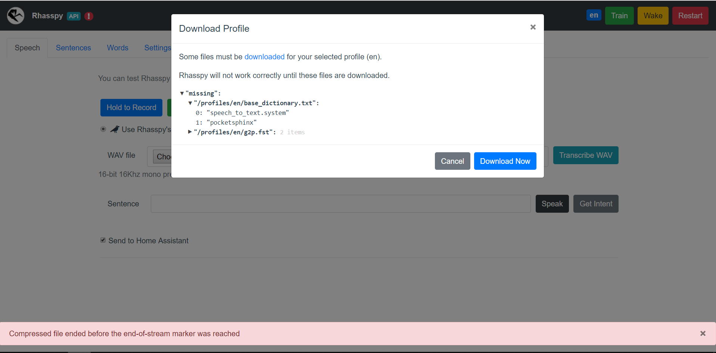Open the WAV file chooser
The width and height of the screenshot is (716, 353).
coord(164,156)
